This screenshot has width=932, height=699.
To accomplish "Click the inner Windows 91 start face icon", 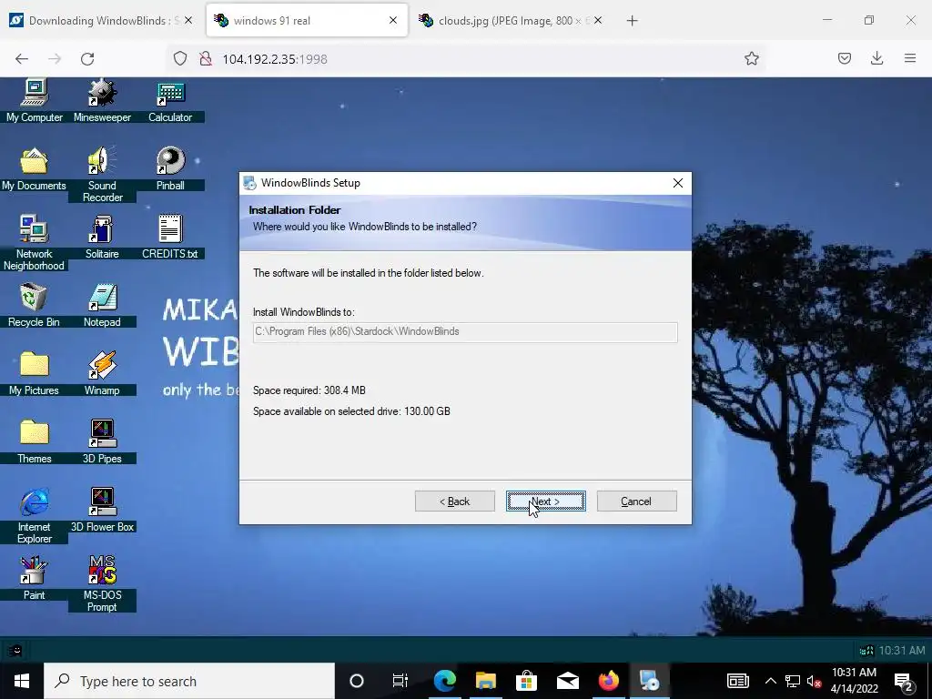I will [16, 650].
